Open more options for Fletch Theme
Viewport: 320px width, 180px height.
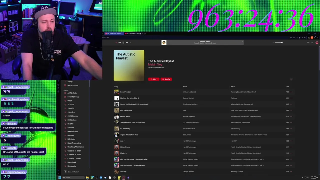click(291, 147)
